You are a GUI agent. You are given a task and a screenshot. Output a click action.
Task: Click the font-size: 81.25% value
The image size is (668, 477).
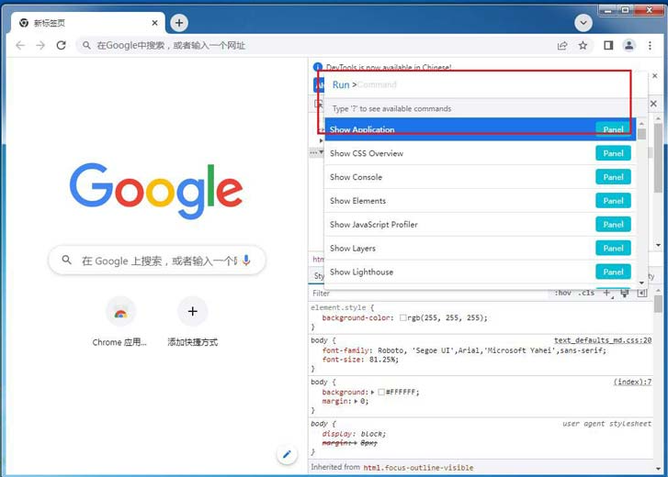382,360
